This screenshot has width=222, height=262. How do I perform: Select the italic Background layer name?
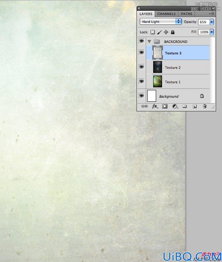click(169, 97)
